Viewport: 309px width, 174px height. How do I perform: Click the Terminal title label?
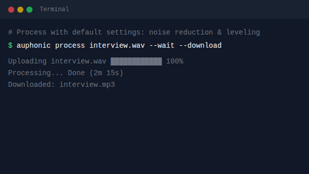54,9
